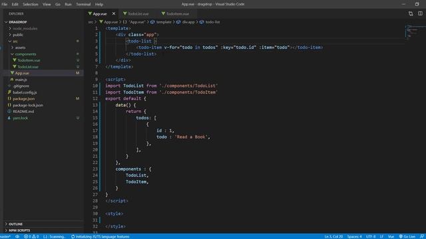Open the Edit menu
Viewport: 426px width, 239px height.
(15, 4)
